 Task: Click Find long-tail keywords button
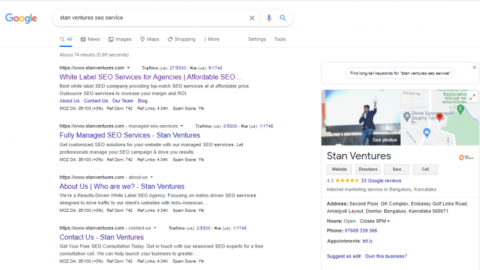click(400, 74)
